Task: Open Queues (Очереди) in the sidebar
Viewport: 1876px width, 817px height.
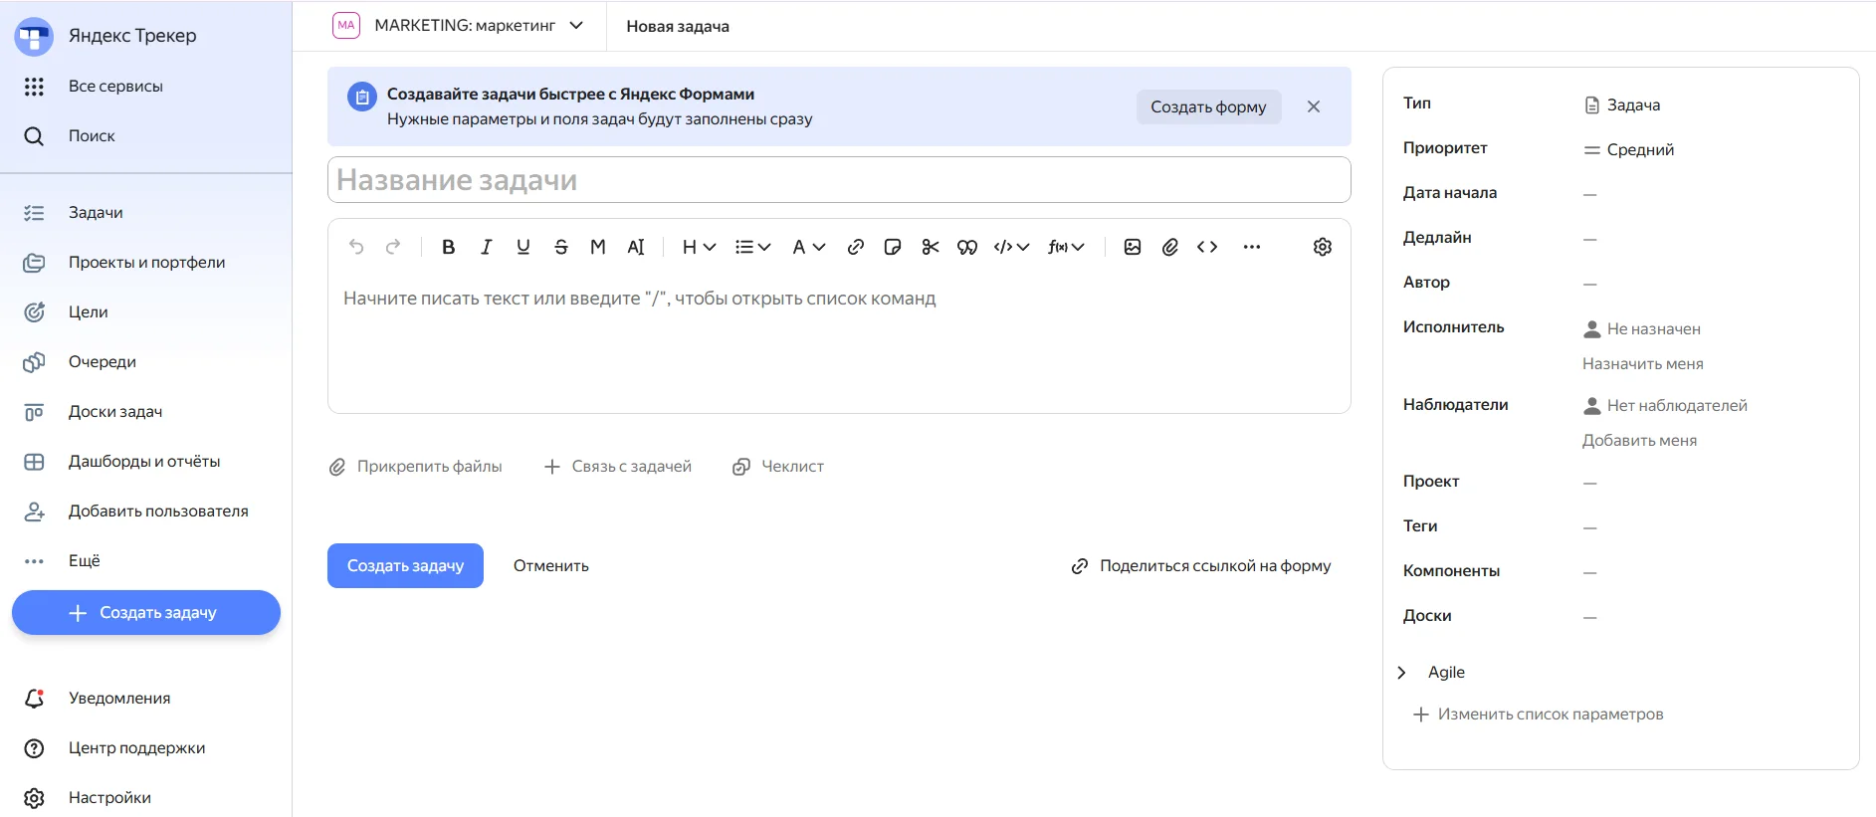Action: (x=102, y=361)
